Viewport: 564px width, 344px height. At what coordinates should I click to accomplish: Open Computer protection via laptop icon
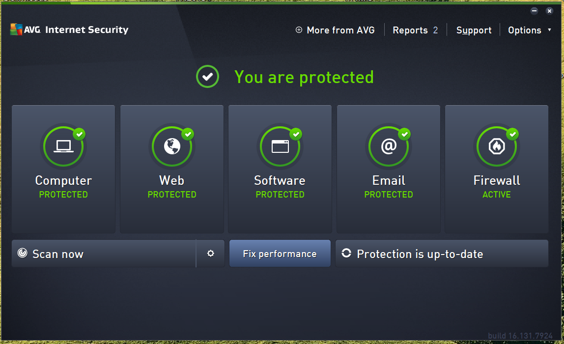63,146
